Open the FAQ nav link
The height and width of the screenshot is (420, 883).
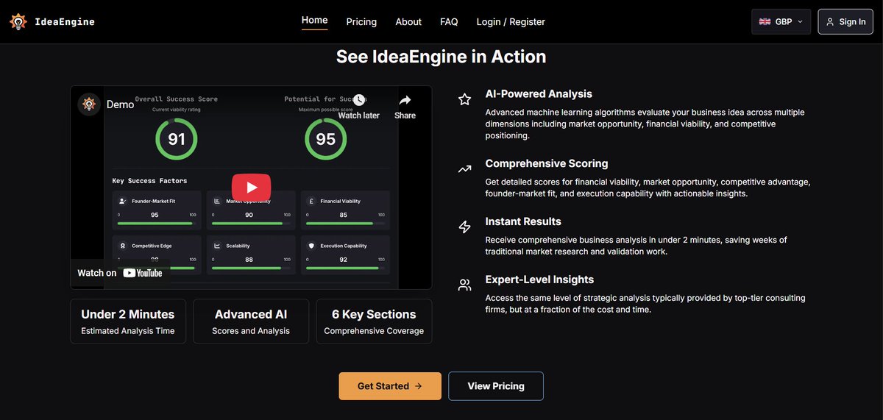click(449, 22)
